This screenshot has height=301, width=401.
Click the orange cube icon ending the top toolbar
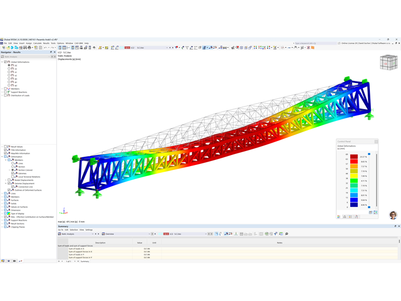coord(312,47)
